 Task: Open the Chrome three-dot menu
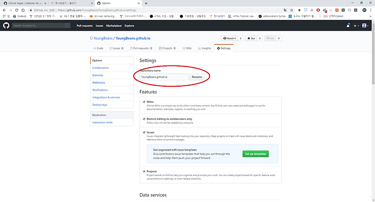pyautogui.click(x=371, y=10)
